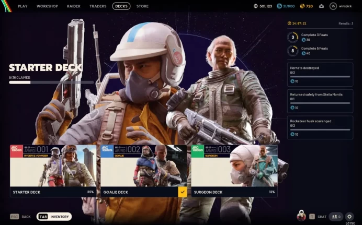Open the STORE tab
The image size is (362, 225).
(142, 6)
